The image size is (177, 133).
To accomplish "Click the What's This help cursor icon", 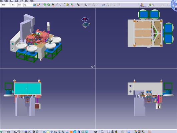I will coord(9,132).
